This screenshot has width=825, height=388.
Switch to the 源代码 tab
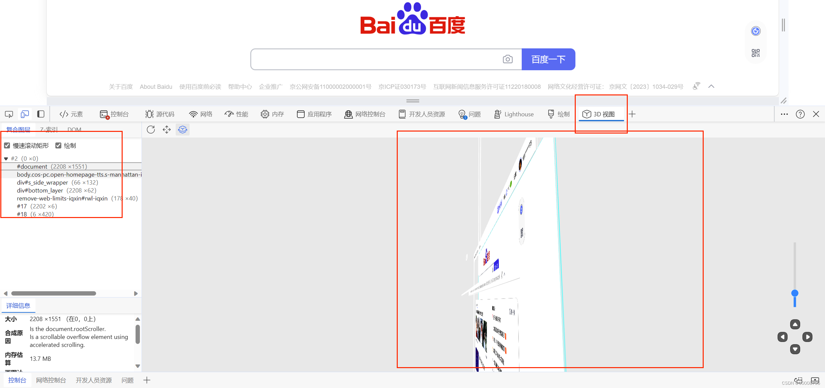point(160,114)
